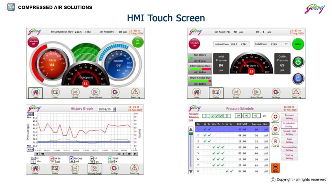Click the schedule hour field showing 09
Screen dimensions: 332x186
[x=238, y=116]
